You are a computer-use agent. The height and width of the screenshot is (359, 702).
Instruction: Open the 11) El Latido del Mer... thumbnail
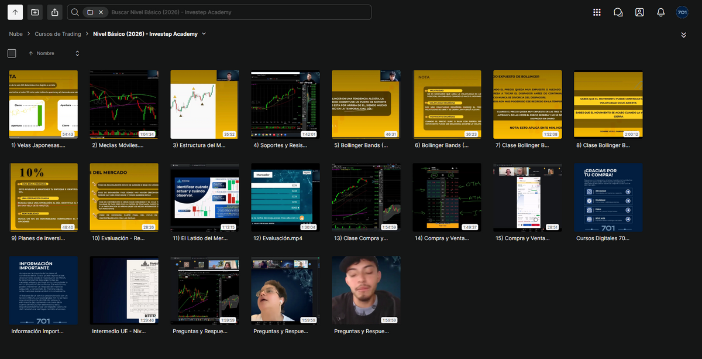(x=205, y=197)
